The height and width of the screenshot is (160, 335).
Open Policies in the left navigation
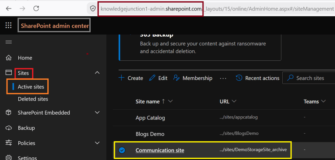coord(26,143)
